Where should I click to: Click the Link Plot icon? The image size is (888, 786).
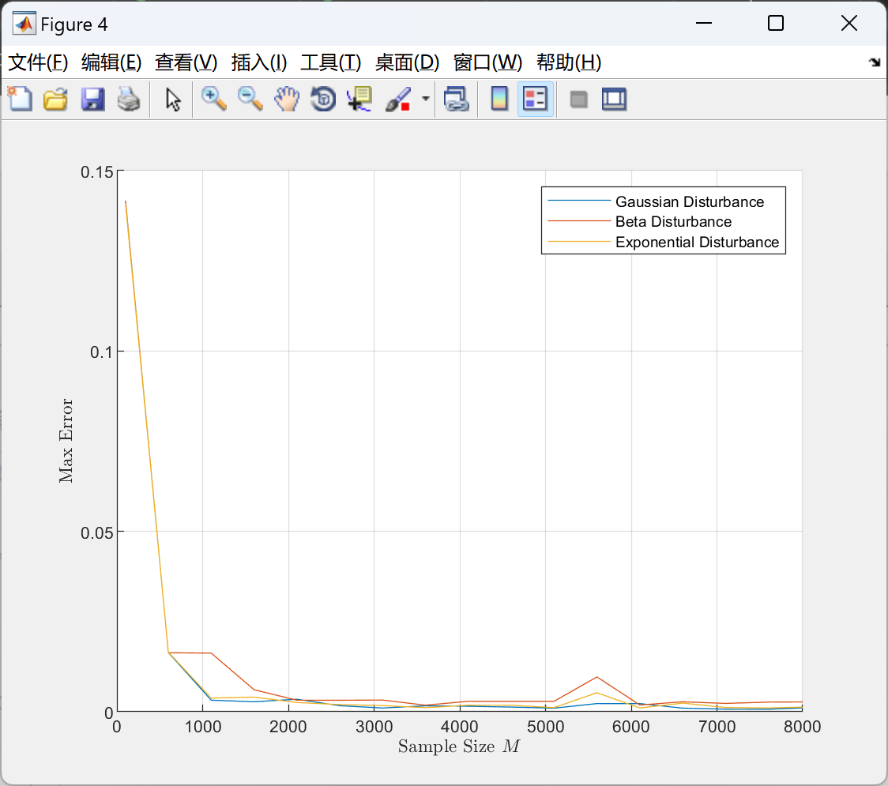(x=456, y=99)
